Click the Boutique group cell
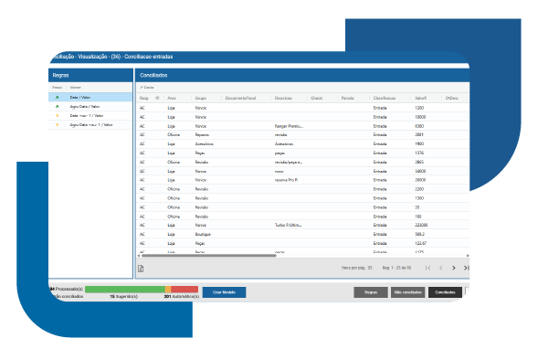The width and height of the screenshot is (538, 349). 203,235
